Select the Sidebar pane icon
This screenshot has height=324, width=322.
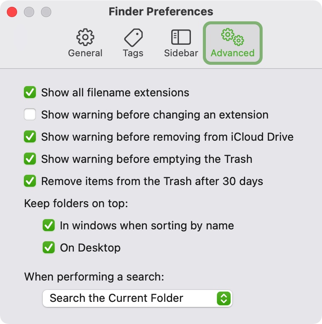coord(181,37)
